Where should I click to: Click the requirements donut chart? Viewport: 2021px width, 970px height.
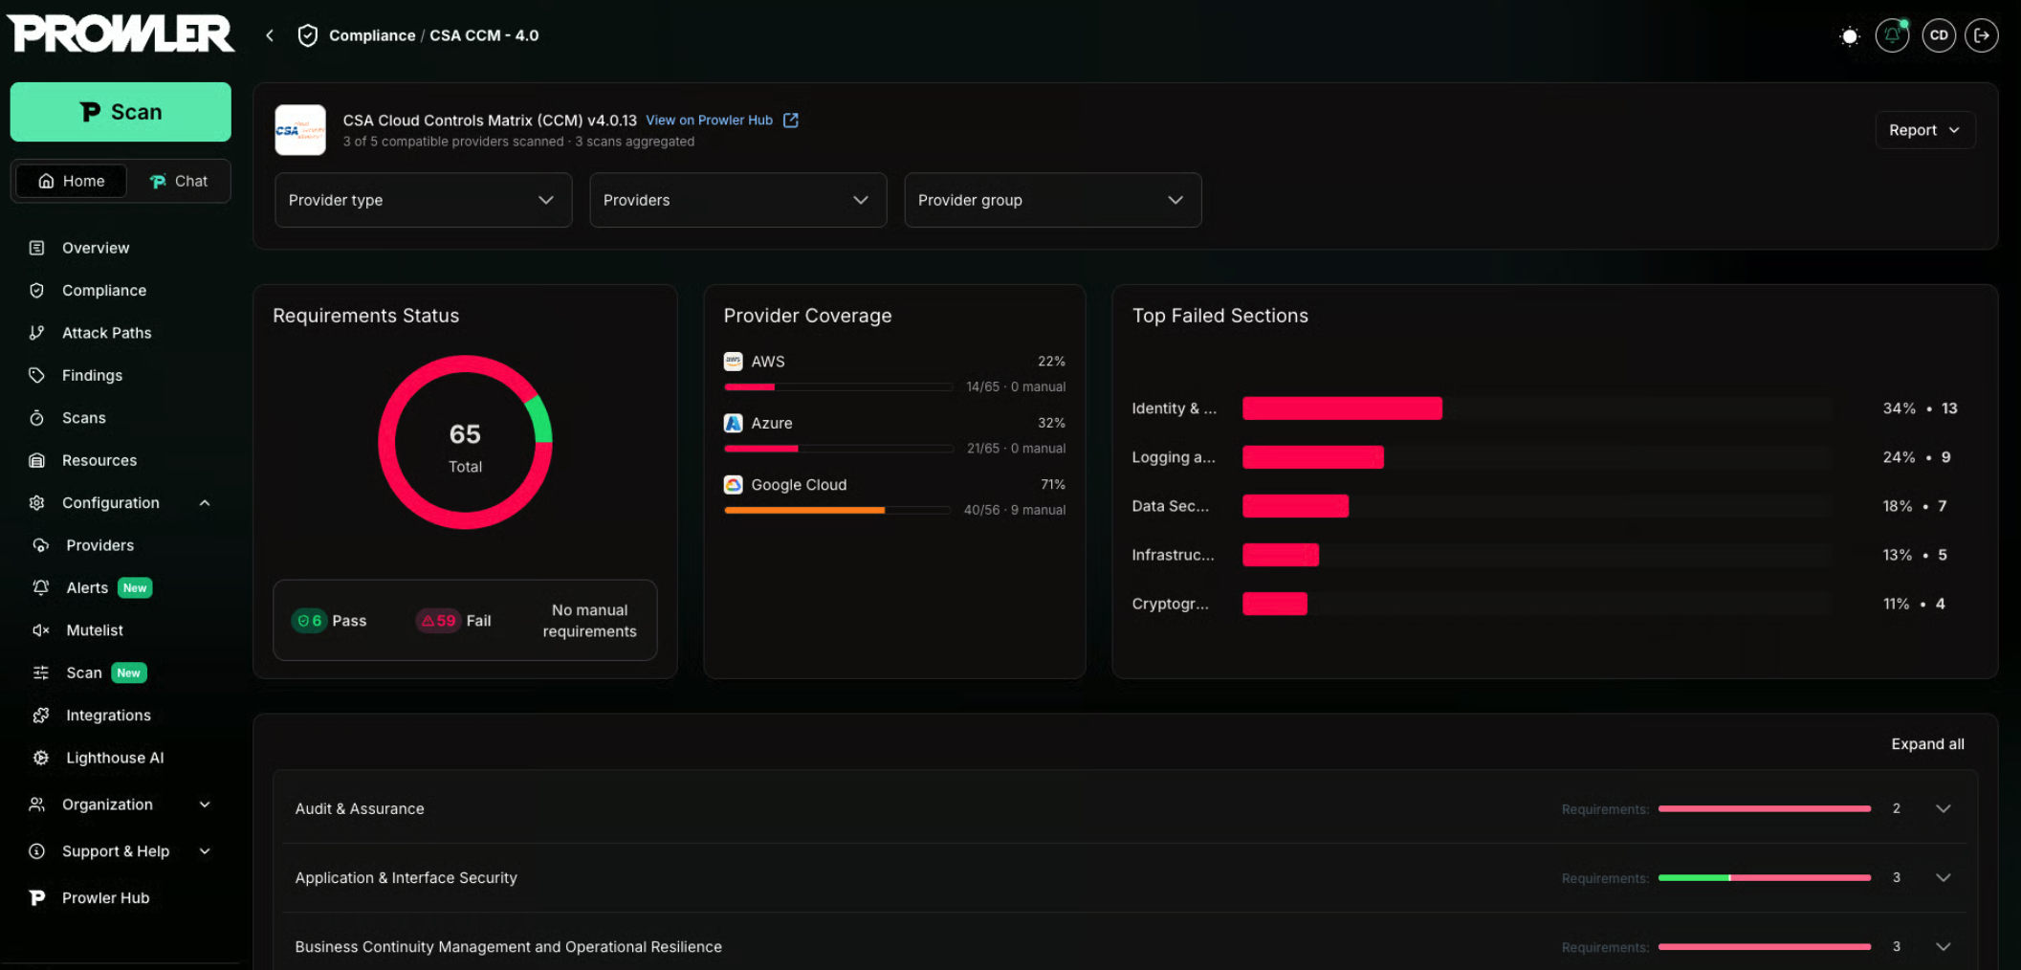click(x=465, y=442)
